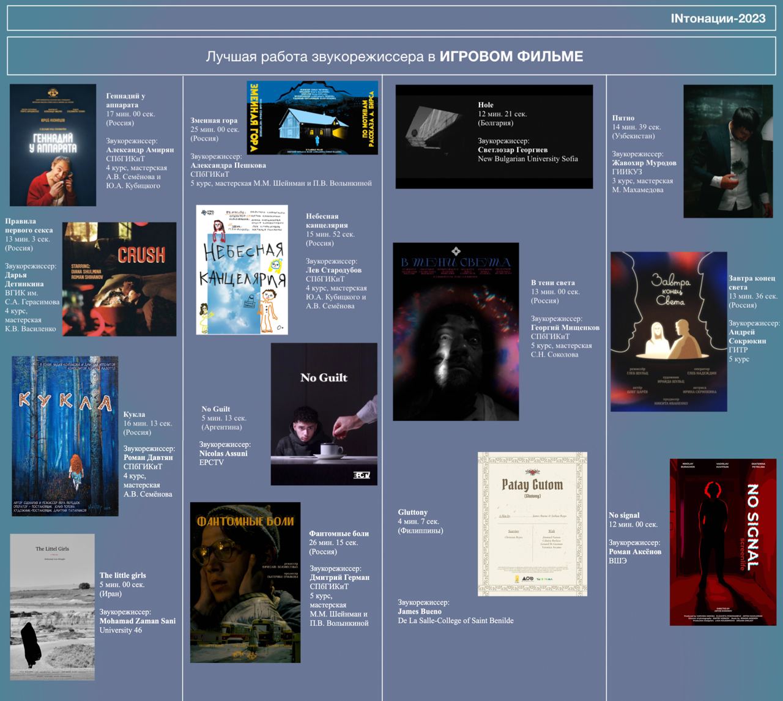
Task: Click the Фантомные боли title text
Action: [339, 533]
